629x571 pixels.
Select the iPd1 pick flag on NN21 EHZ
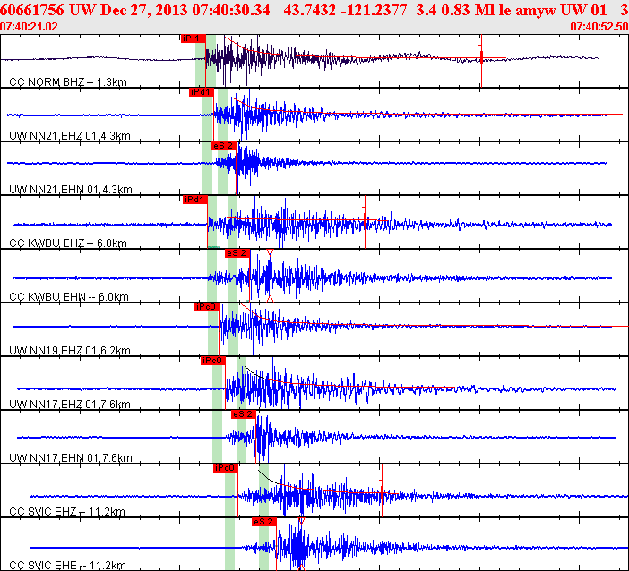click(x=202, y=92)
